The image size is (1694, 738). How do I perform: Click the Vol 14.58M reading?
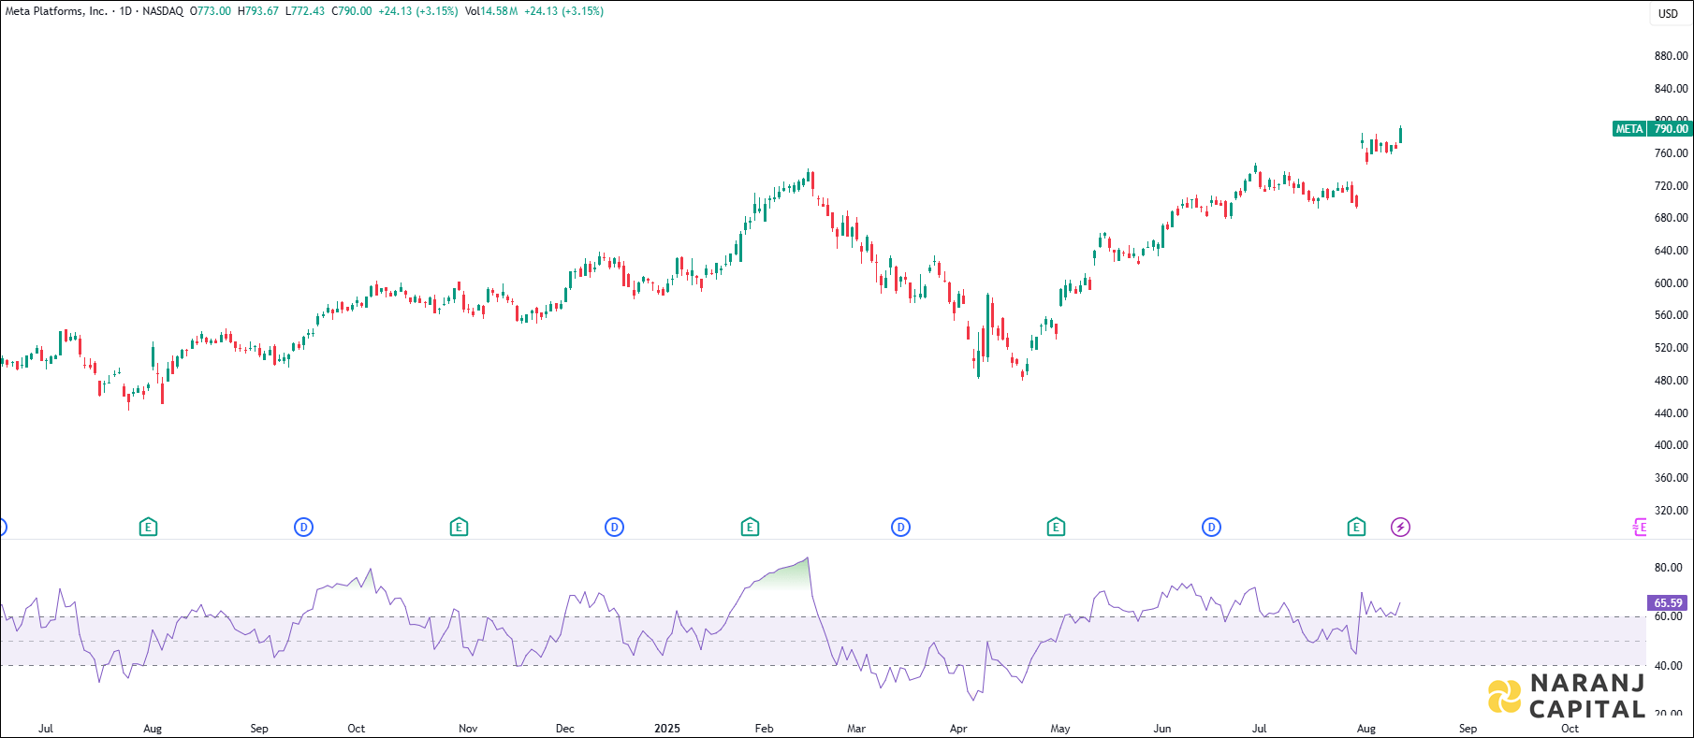click(491, 11)
